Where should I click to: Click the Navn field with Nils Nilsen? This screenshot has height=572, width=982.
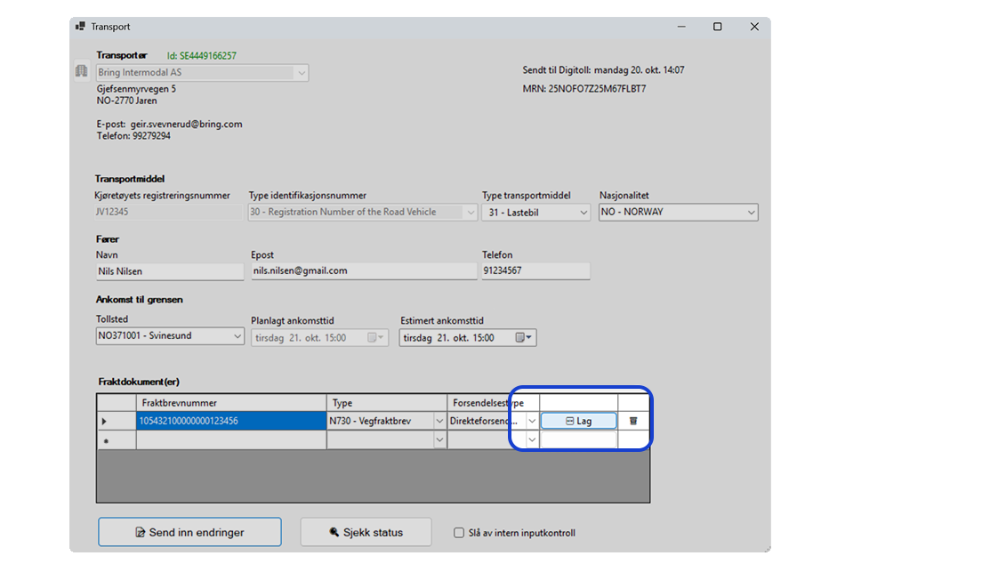(x=170, y=271)
